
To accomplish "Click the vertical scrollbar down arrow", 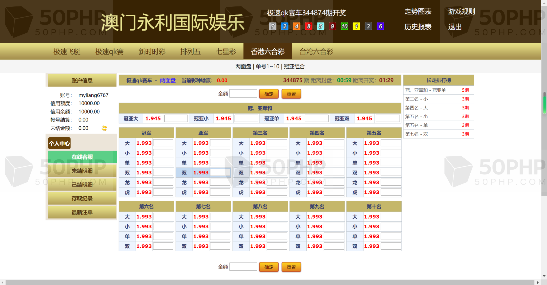I will click(544, 276).
